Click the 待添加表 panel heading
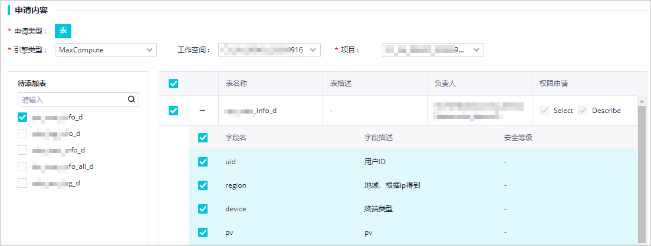This screenshot has width=651, height=246. [32, 83]
